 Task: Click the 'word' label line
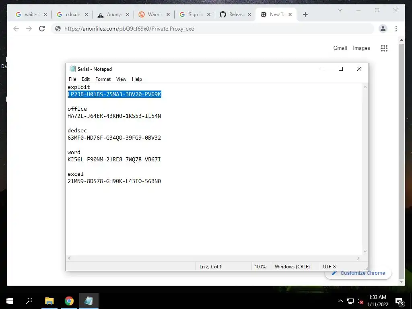(74, 152)
